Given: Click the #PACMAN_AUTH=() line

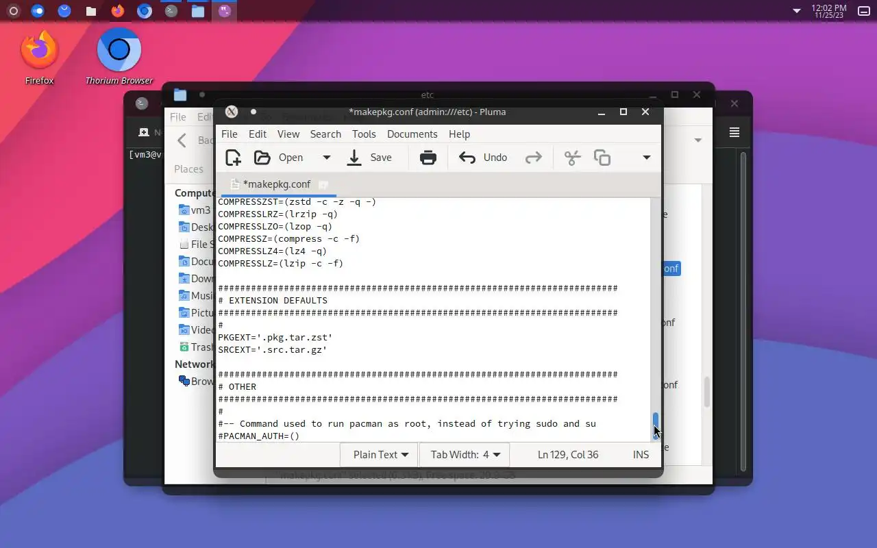Looking at the screenshot, I should click(259, 436).
